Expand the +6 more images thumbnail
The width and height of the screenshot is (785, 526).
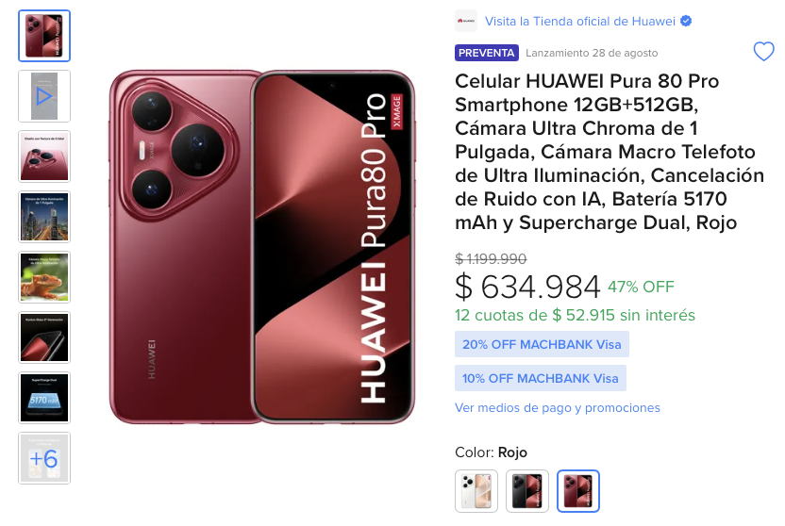coord(44,458)
